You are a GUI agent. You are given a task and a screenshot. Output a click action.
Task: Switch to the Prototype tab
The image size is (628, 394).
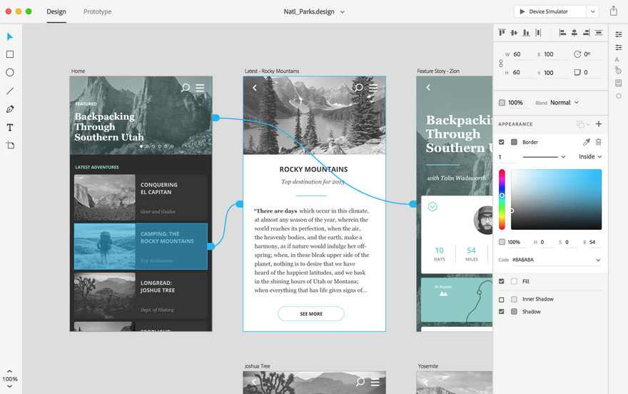pyautogui.click(x=97, y=11)
